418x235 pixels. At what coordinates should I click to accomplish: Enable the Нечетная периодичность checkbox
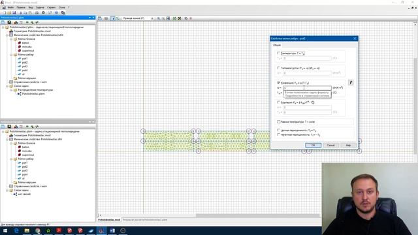click(x=279, y=135)
